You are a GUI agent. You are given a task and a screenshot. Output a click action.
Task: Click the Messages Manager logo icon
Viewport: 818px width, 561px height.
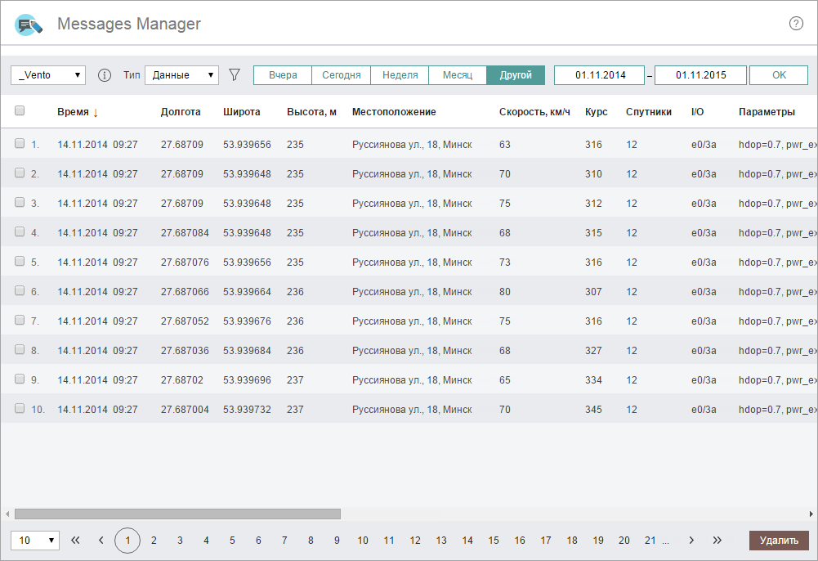(29, 25)
